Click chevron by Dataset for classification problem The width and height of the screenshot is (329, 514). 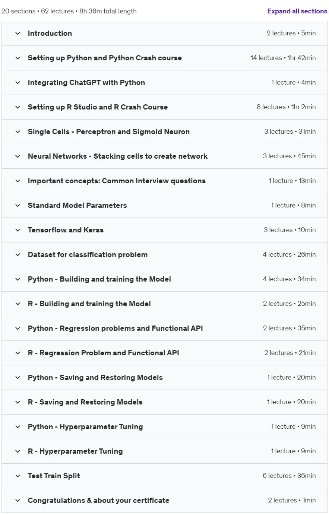pos(18,255)
